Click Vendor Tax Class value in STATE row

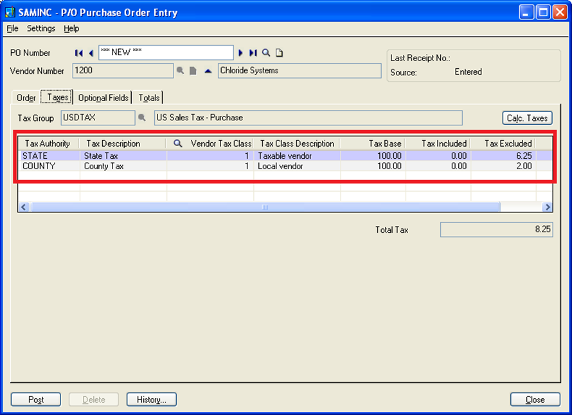point(210,156)
